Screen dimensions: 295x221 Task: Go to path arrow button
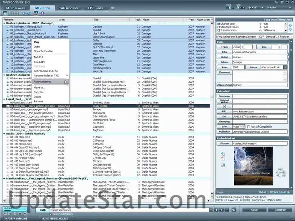(216, 210)
